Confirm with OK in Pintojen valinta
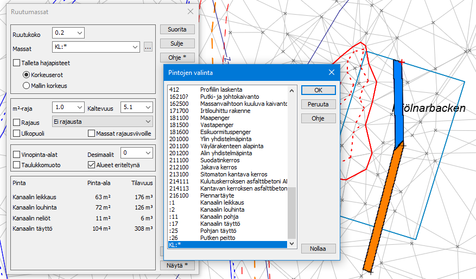Viewport: 476px width, 279px height. click(x=318, y=90)
